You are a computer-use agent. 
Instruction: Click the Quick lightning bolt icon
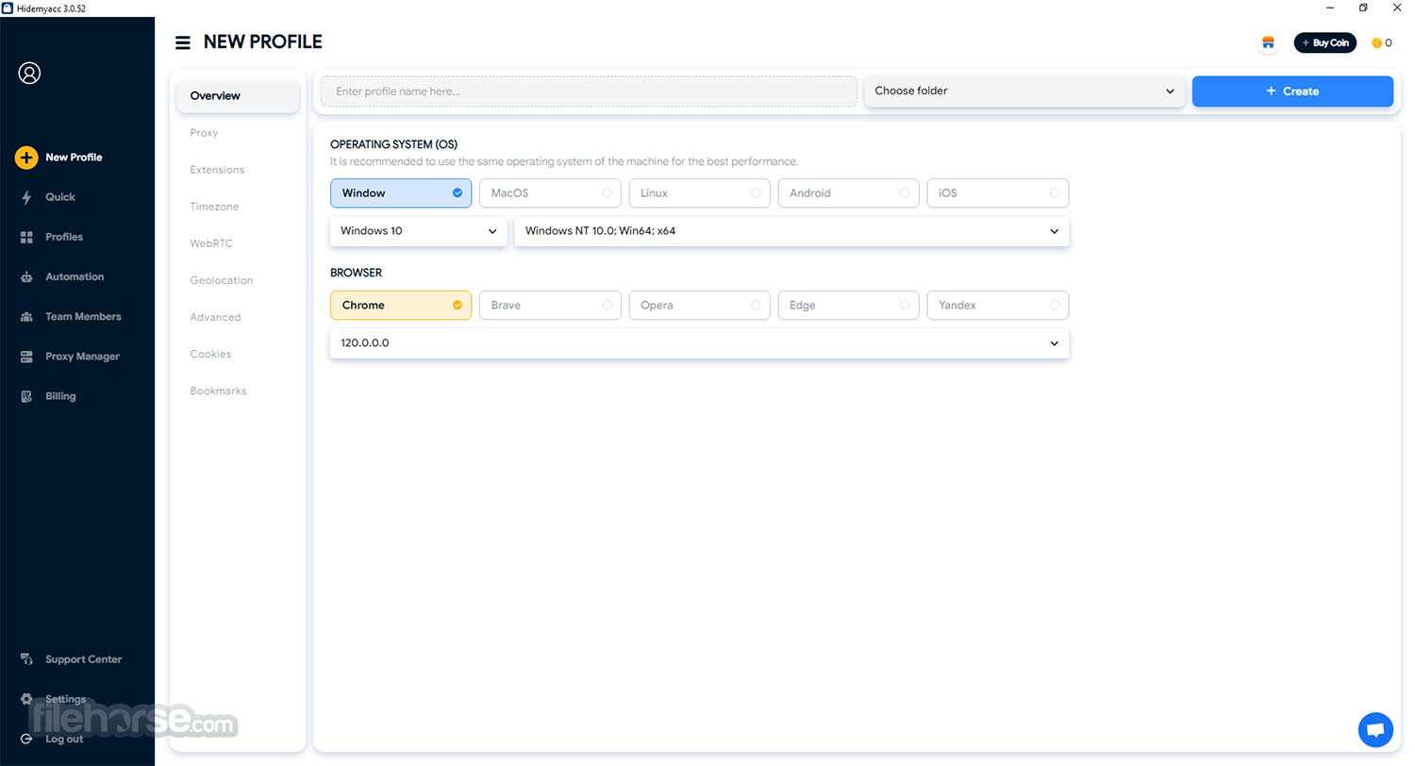point(26,197)
